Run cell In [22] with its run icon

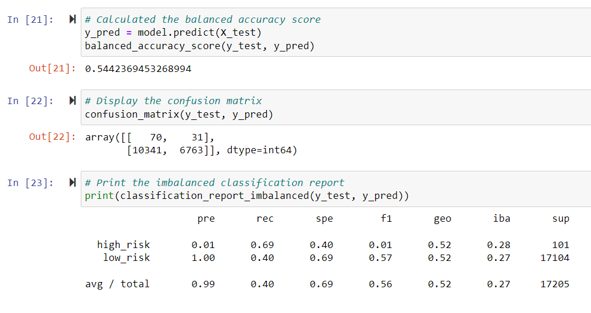(73, 101)
